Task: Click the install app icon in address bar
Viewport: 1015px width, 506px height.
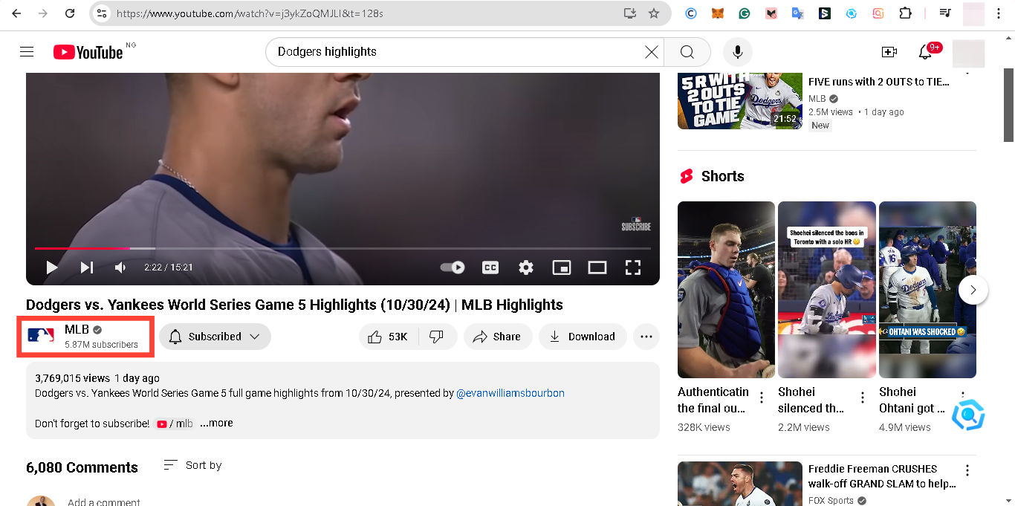Action: click(x=630, y=13)
